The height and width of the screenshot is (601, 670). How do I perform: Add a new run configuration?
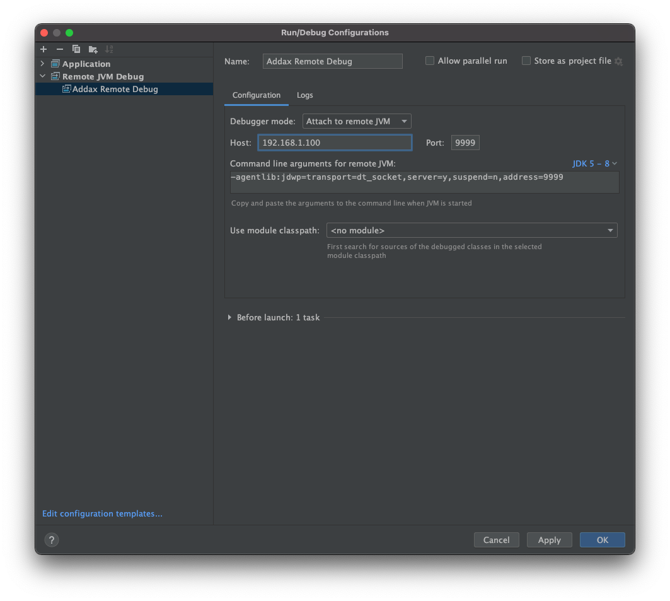click(43, 49)
